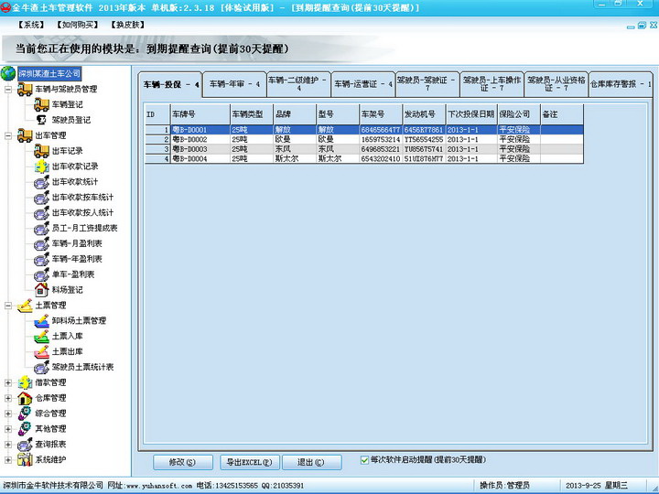Toggle 每次软件启动提醒 checkbox
The image size is (659, 494).
pos(364,460)
